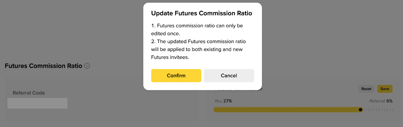Open the Futures Commission Ratio info icon
This screenshot has height=127, width=403.
[x=87, y=66]
